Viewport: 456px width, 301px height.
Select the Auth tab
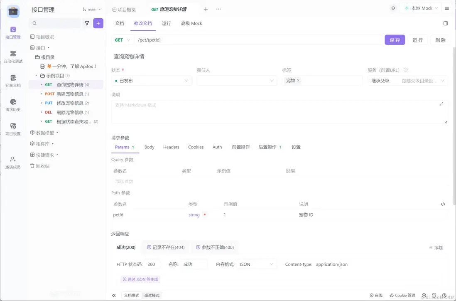tap(217, 147)
